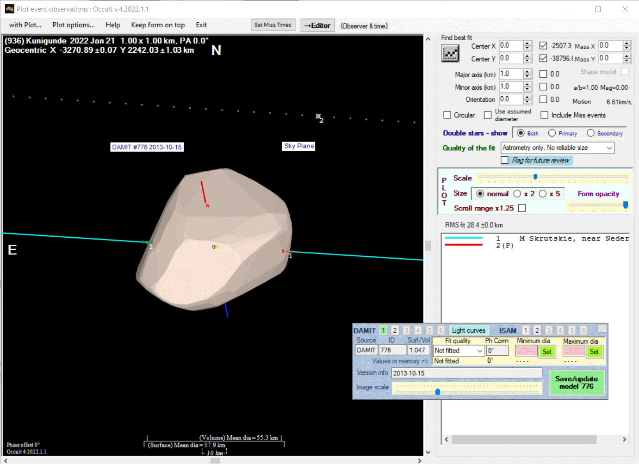639x464 pixels.
Task: Select the Primary double star radio button
Action: tap(552, 133)
